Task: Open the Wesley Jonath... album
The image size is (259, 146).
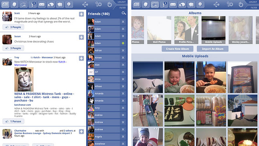Action: (241, 30)
